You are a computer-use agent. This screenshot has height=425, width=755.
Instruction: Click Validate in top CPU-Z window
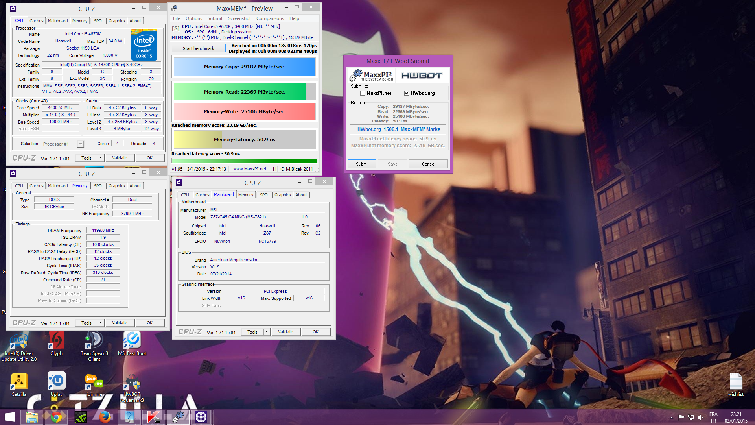[120, 158]
